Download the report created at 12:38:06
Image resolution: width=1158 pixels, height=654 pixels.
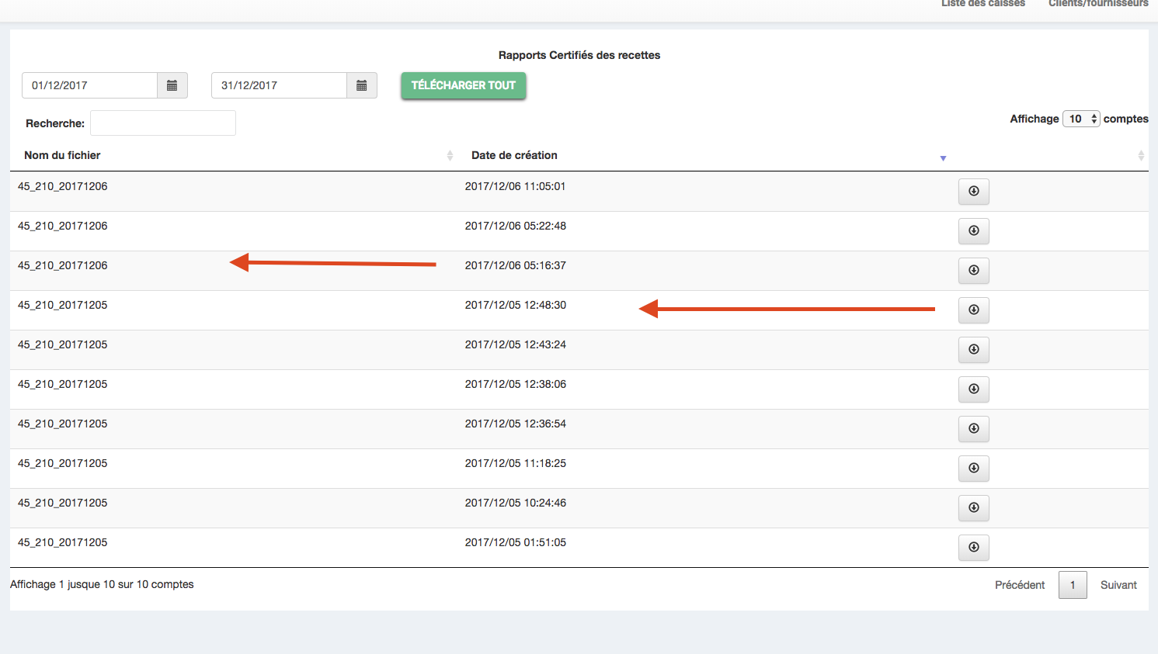[973, 389]
